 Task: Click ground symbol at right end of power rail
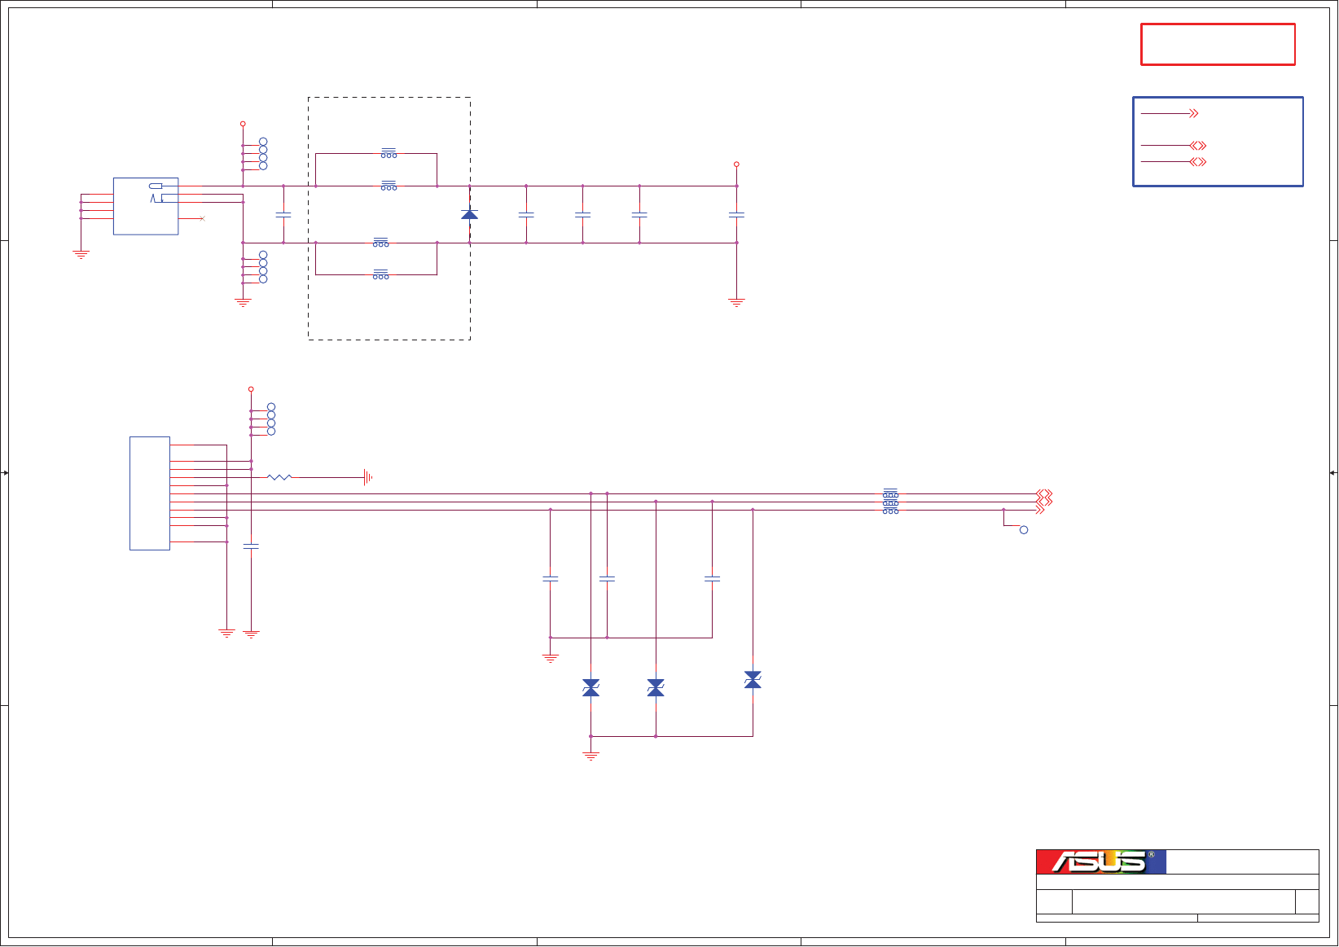[736, 302]
